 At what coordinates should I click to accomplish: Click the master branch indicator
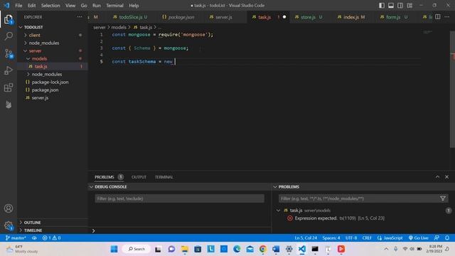coord(16,238)
